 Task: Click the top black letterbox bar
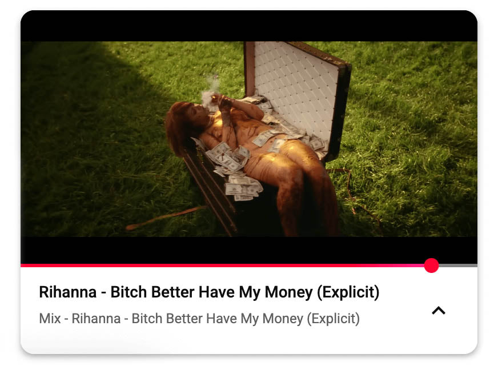coord(249,26)
